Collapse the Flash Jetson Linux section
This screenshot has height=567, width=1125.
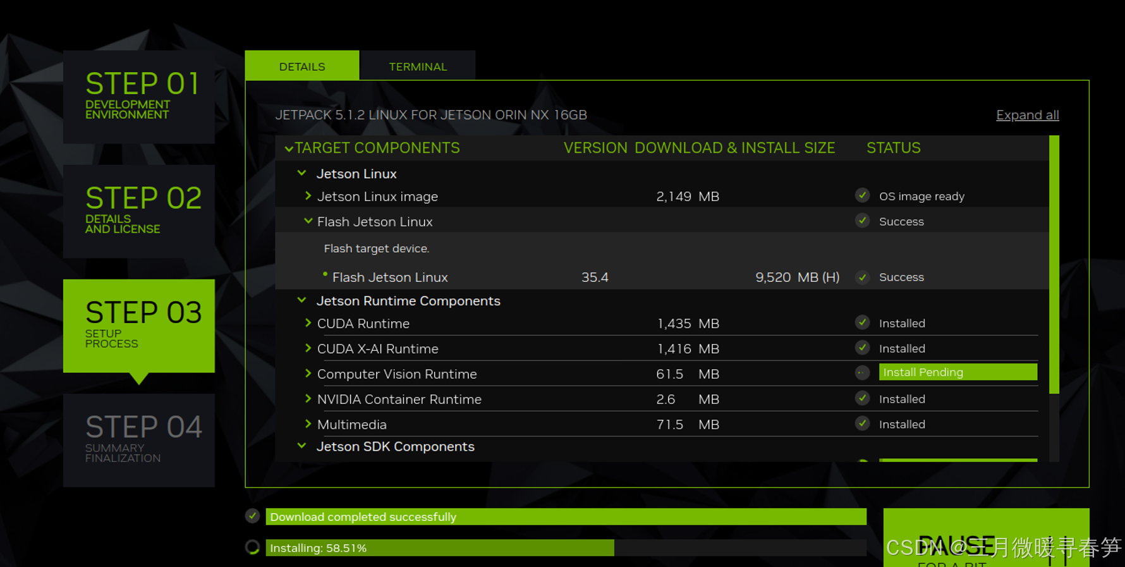point(308,221)
